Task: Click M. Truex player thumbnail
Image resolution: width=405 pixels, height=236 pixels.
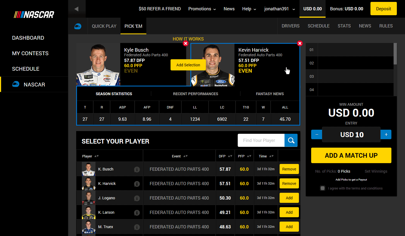Action: pyautogui.click(x=89, y=227)
